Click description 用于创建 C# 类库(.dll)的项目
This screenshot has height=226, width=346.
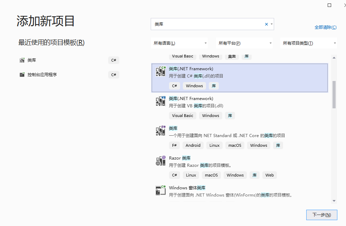click(x=196, y=76)
